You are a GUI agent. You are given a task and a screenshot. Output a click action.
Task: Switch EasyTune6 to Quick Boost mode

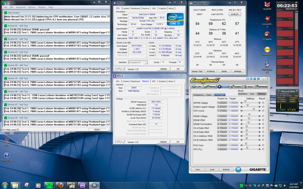click(x=243, y=94)
